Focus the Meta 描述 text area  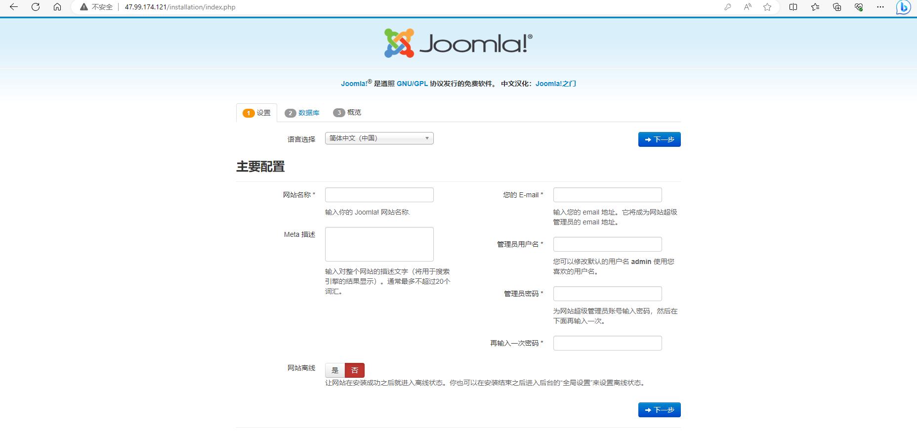379,244
